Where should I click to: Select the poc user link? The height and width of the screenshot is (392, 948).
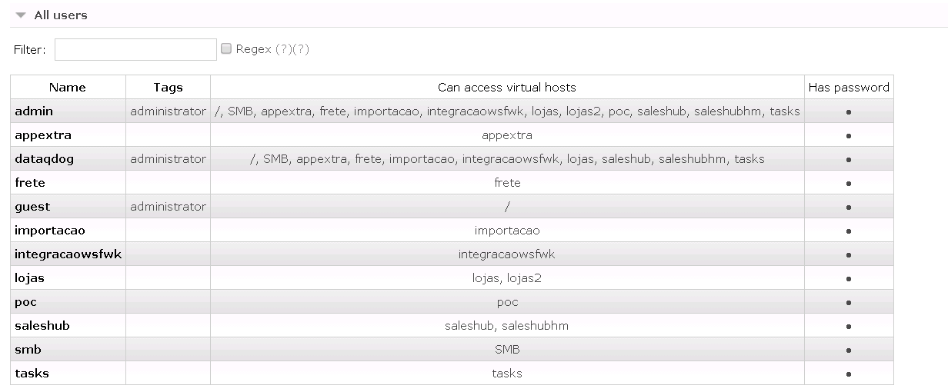click(x=25, y=301)
